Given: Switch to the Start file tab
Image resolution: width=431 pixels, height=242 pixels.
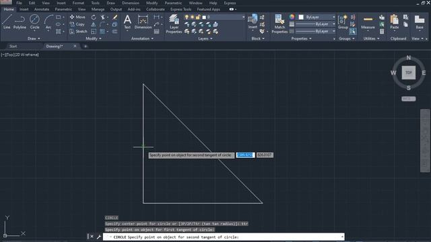Looking at the screenshot, I should pos(13,46).
